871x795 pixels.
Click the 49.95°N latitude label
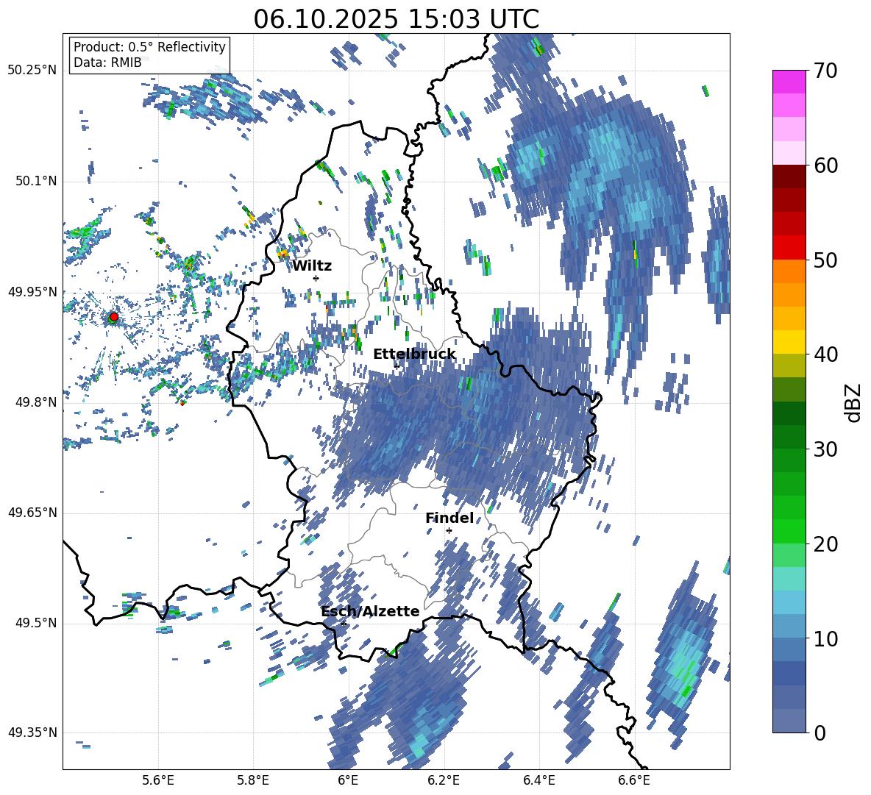[x=32, y=291]
